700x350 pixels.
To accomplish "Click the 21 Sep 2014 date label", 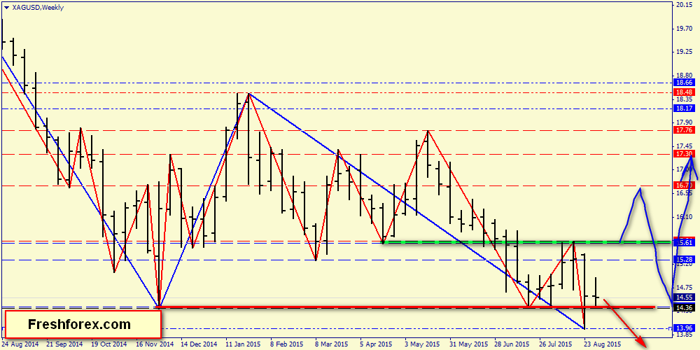I will click(64, 344).
